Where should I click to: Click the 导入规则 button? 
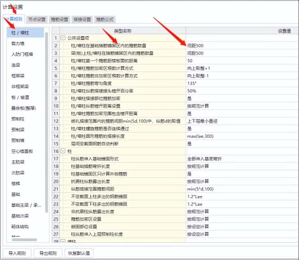point(17,253)
